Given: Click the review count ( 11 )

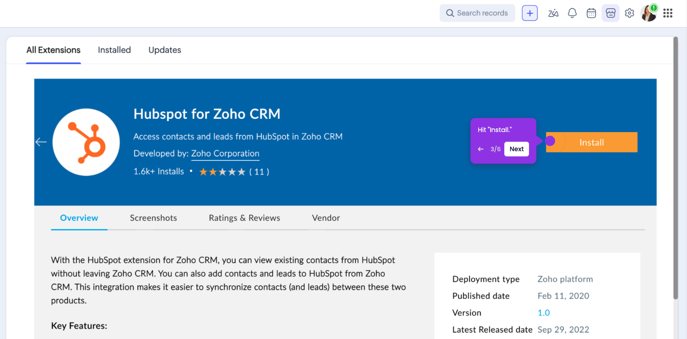Looking at the screenshot, I should [259, 172].
